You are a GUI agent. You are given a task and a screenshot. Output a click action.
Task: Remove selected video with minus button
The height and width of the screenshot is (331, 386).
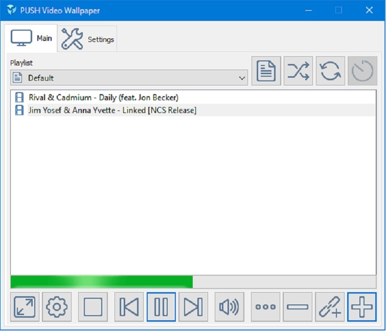tap(298, 307)
